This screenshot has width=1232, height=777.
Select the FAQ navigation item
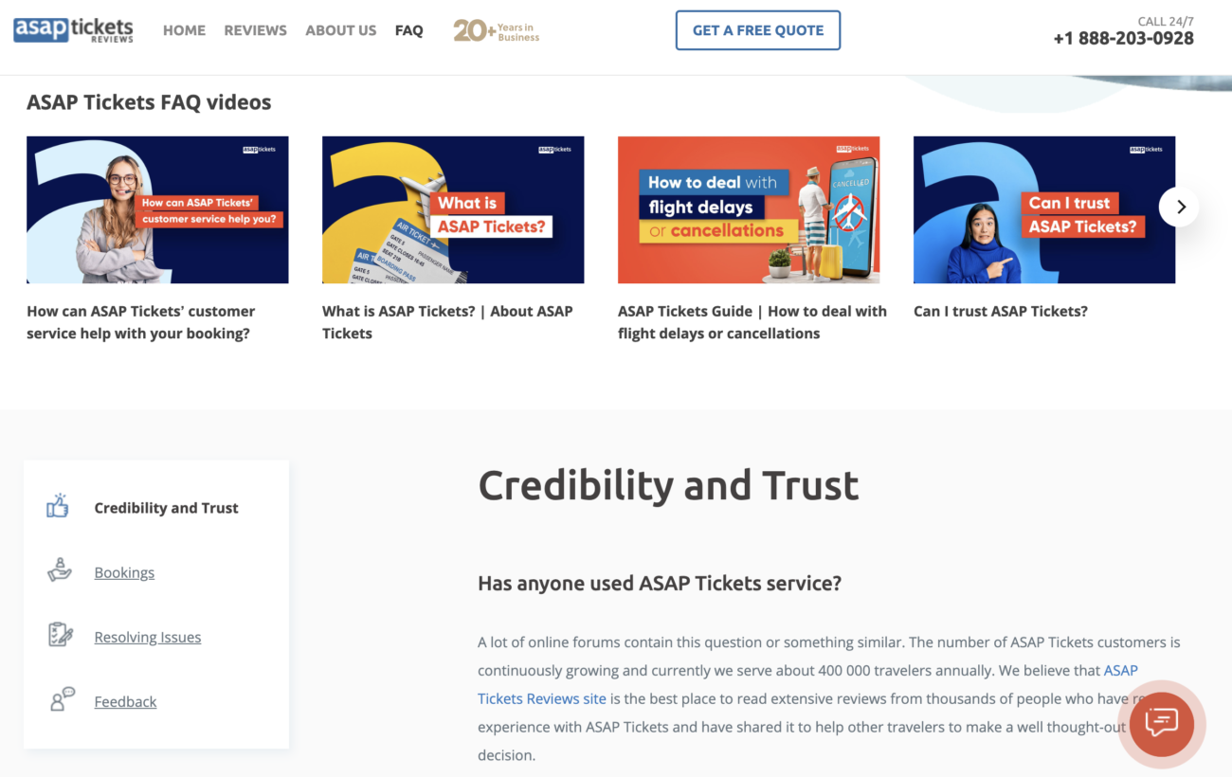point(409,29)
